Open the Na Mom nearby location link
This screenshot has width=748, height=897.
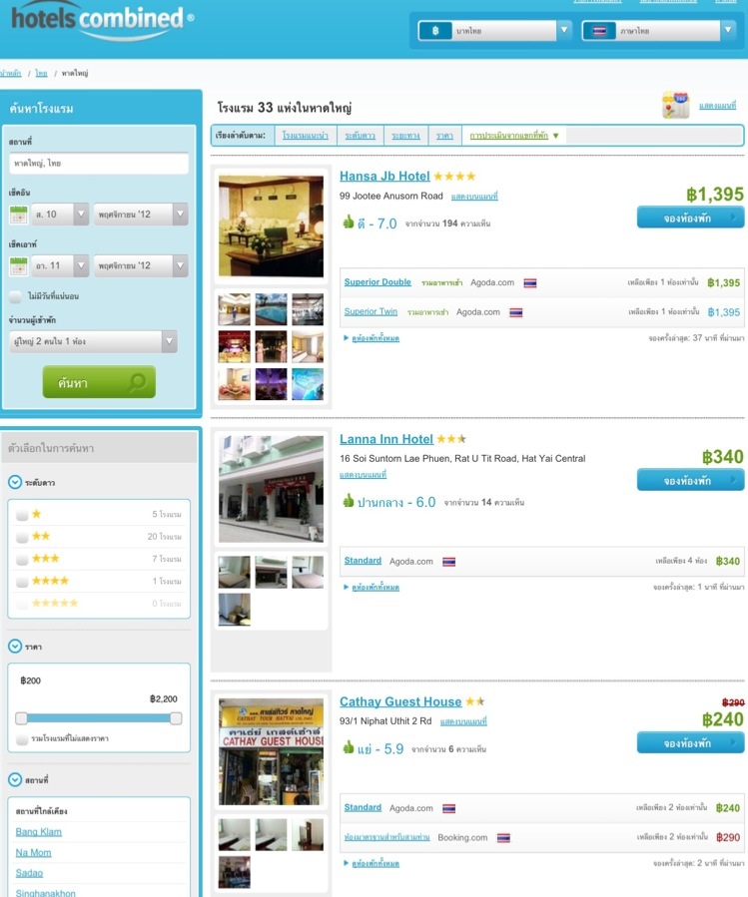click(33, 852)
